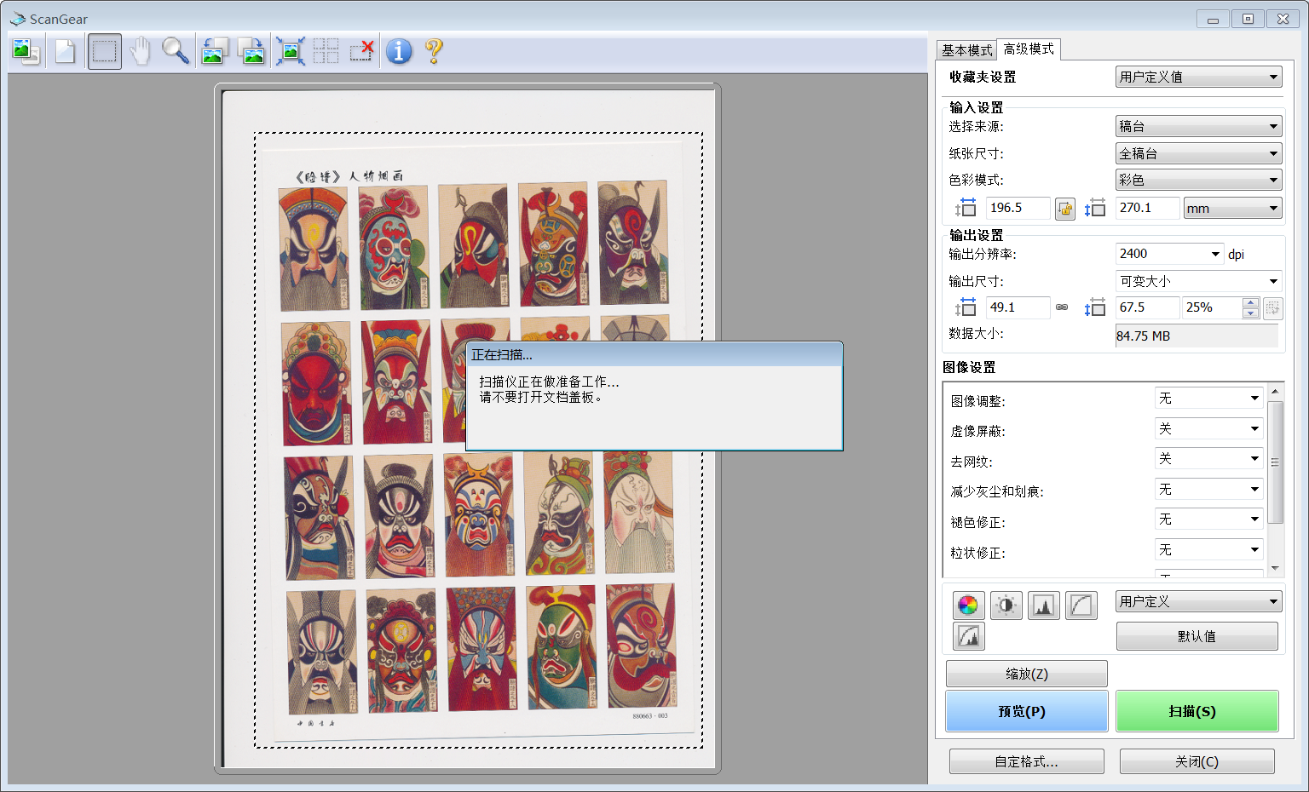The image size is (1309, 792).
Task: Open the 选择来源 dropdown showing 稿台
Action: pyautogui.click(x=1198, y=127)
